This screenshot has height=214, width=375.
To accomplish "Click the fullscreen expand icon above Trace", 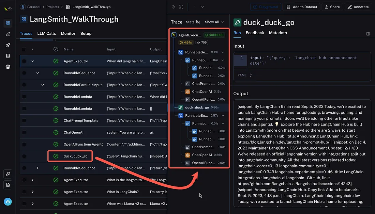I will pos(181,7).
